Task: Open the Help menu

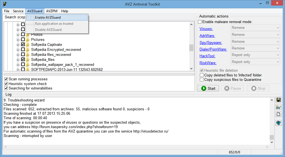Action: pos(65,11)
